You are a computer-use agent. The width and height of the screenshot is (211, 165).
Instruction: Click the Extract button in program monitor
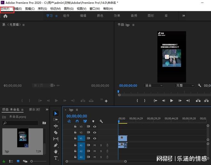pyautogui.click(x=207, y=100)
